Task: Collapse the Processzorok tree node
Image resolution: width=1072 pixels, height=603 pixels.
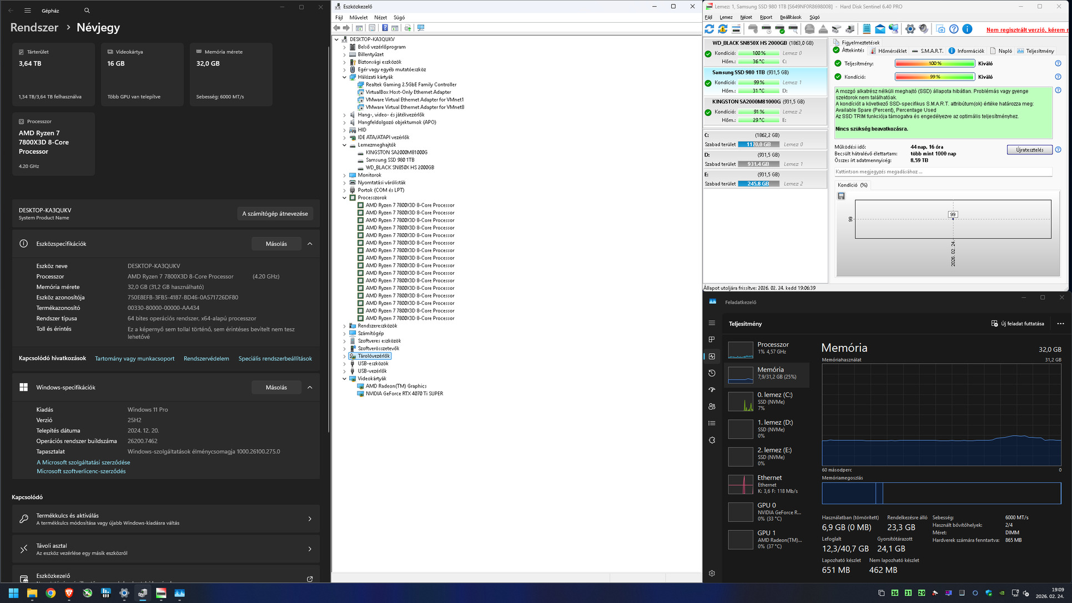Action: (x=344, y=198)
